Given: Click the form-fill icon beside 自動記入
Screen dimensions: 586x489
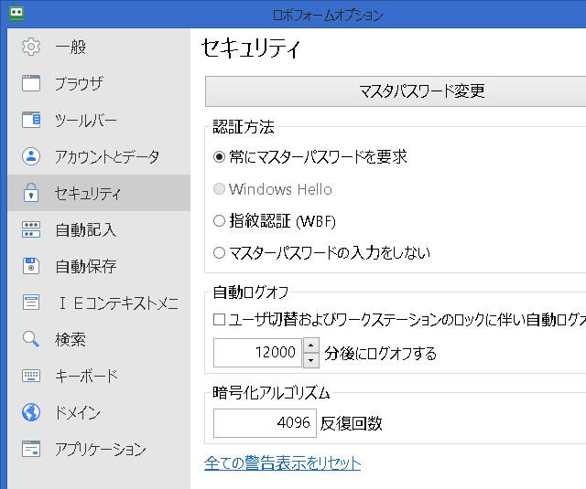Looking at the screenshot, I should tap(31, 230).
